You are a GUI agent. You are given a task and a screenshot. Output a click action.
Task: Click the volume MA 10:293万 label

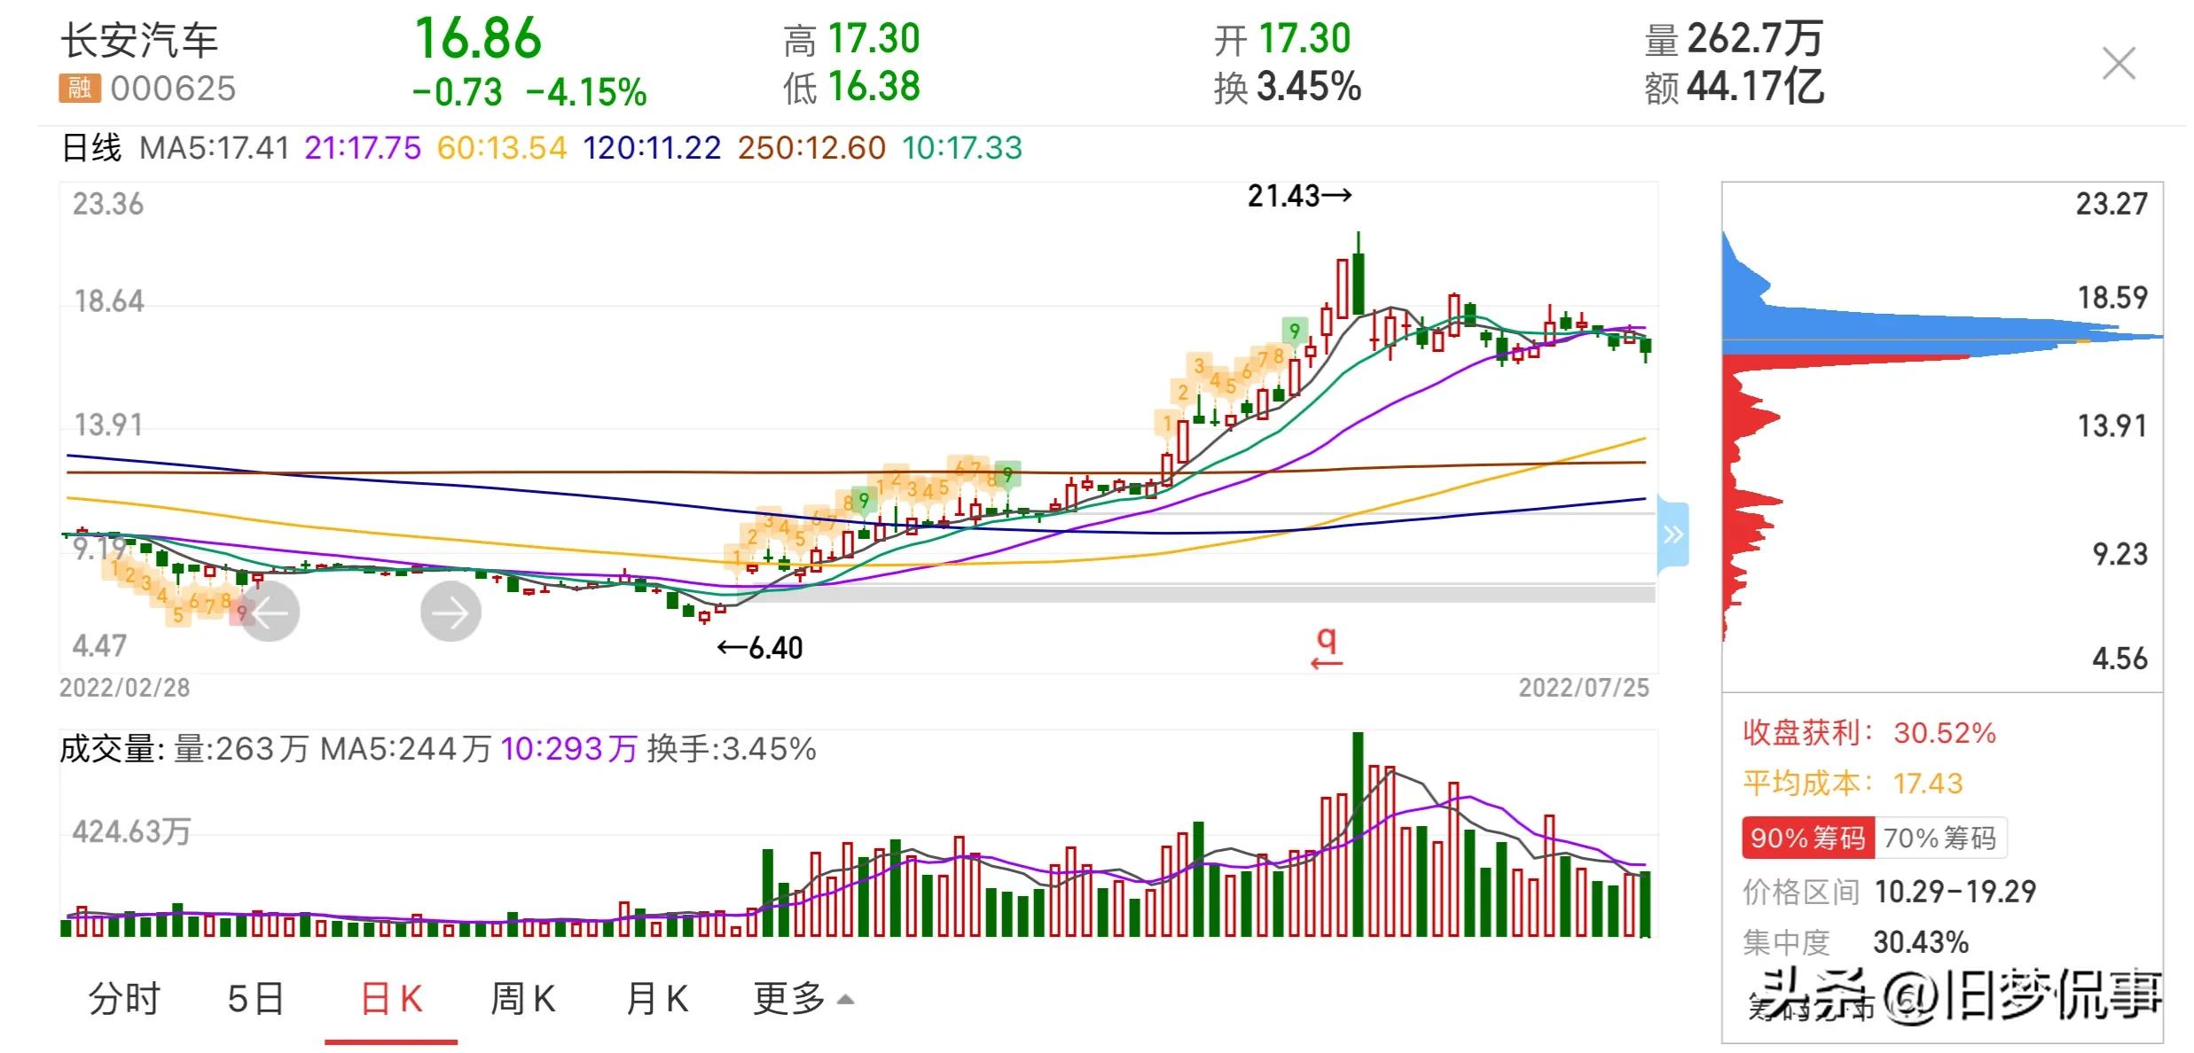[x=569, y=750]
